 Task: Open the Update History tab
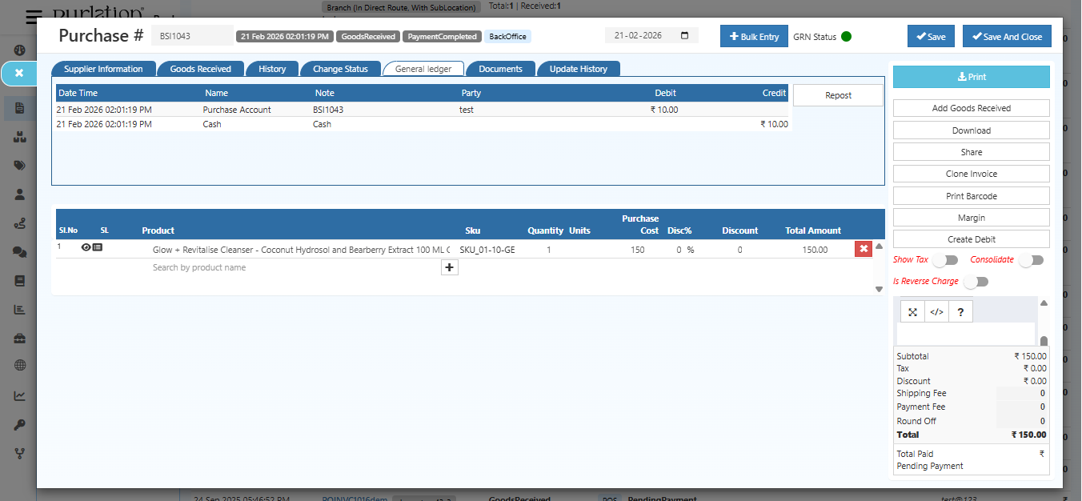[579, 69]
